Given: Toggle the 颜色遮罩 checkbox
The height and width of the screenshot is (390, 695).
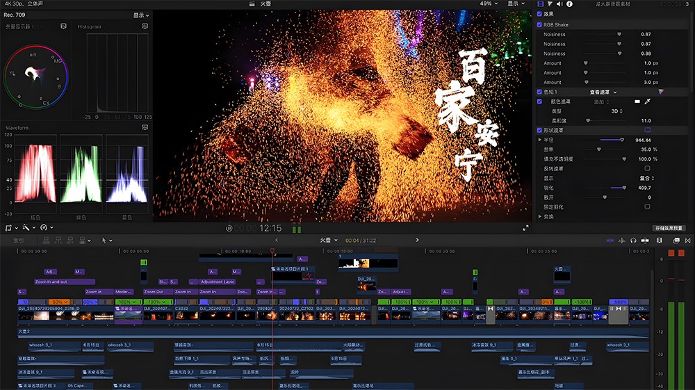Looking at the screenshot, I should coord(539,101).
